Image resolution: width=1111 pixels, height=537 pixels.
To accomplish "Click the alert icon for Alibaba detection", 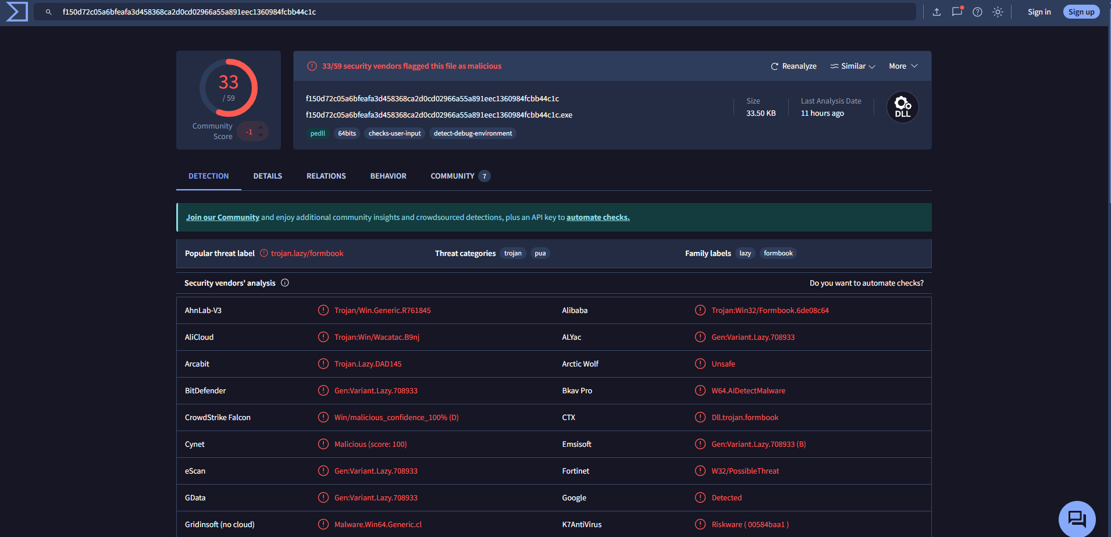I will click(700, 310).
